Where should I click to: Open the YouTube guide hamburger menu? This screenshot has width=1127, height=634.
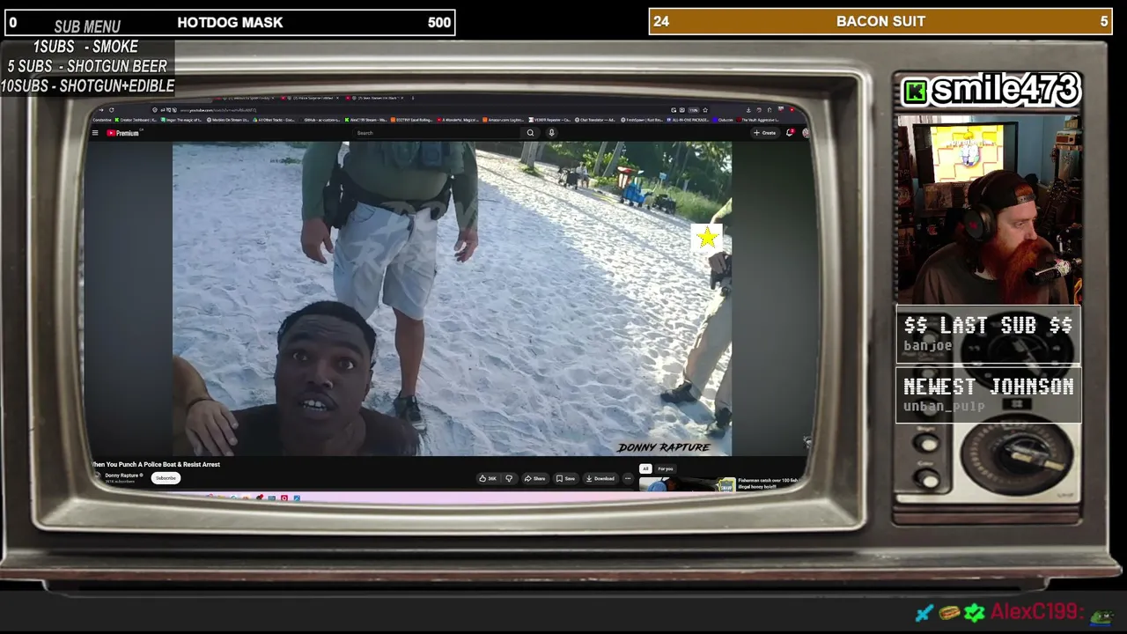click(95, 133)
